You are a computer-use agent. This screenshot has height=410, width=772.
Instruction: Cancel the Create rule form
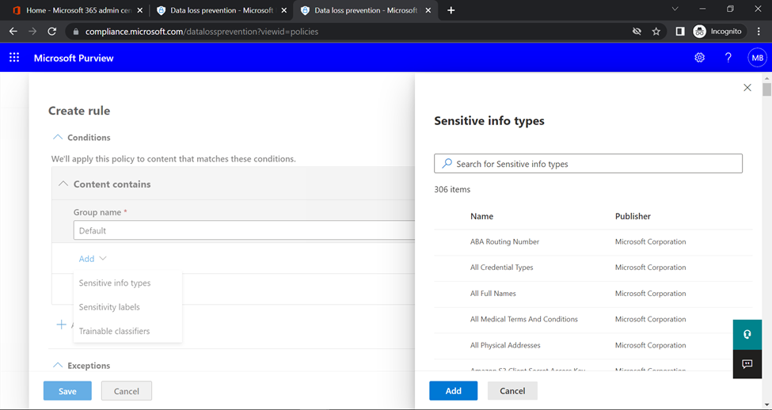(127, 391)
